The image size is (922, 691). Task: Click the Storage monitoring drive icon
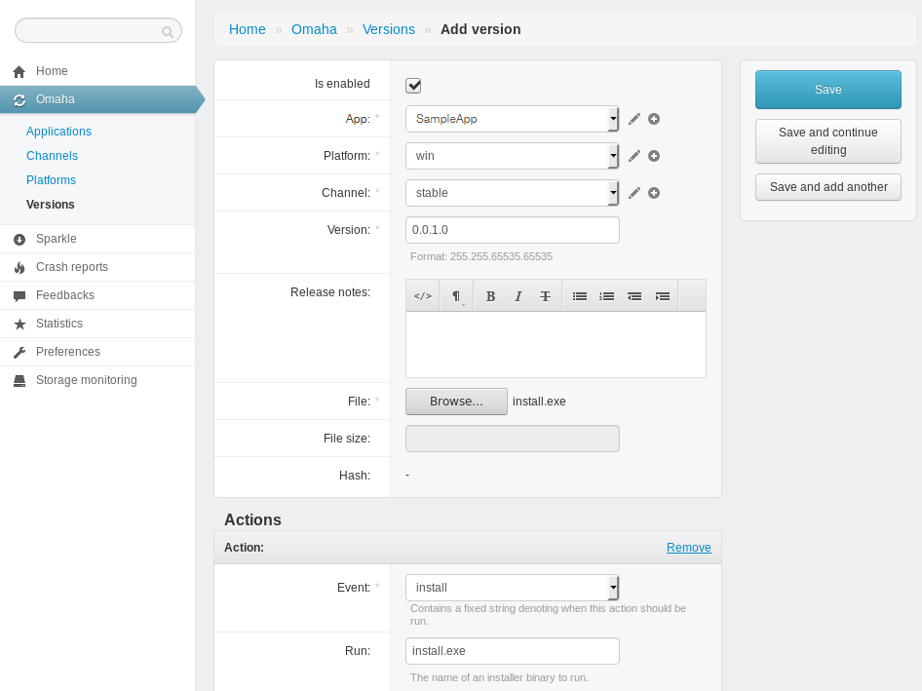coord(19,380)
